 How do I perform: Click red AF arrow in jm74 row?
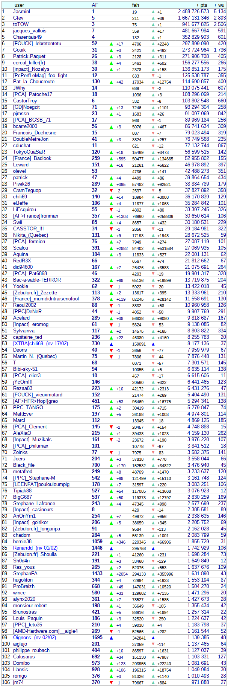click(x=111, y=682)
